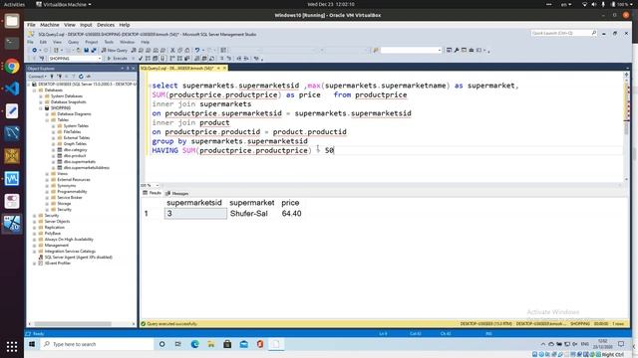Expand the Views folder

(x=47, y=174)
